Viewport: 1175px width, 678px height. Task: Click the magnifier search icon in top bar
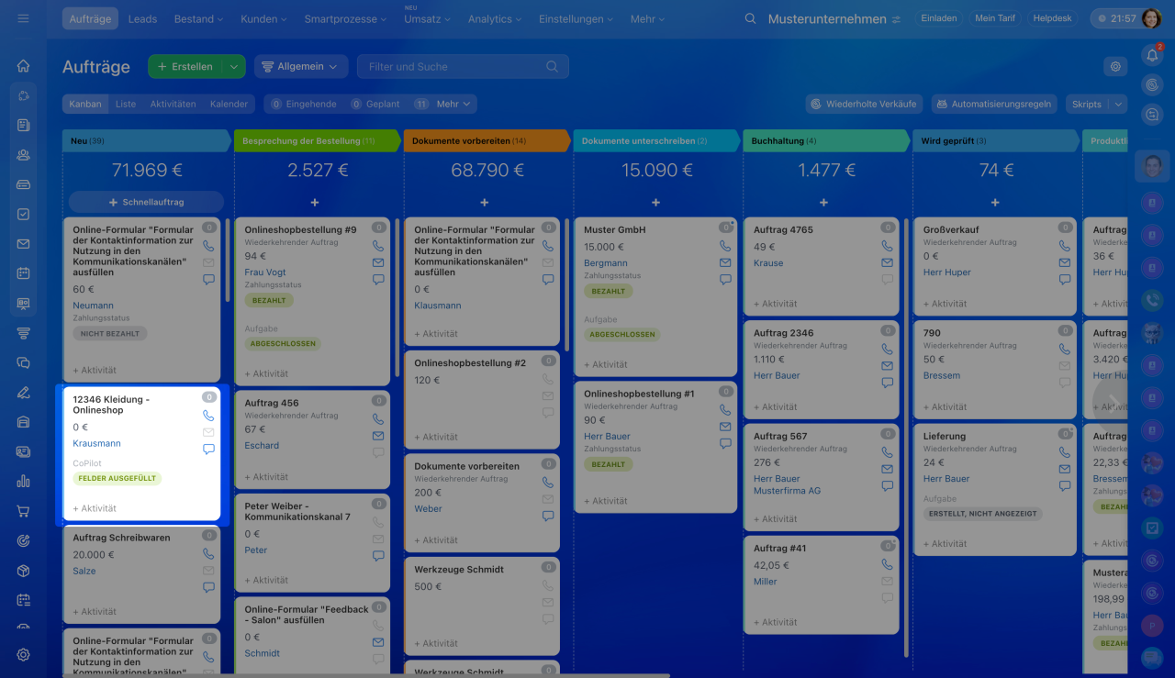pos(751,18)
